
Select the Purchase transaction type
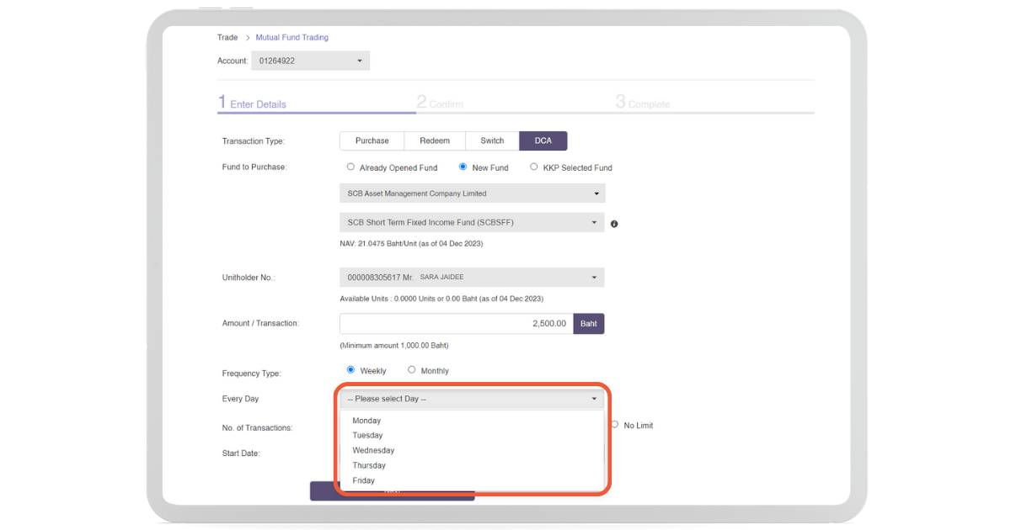[372, 141]
